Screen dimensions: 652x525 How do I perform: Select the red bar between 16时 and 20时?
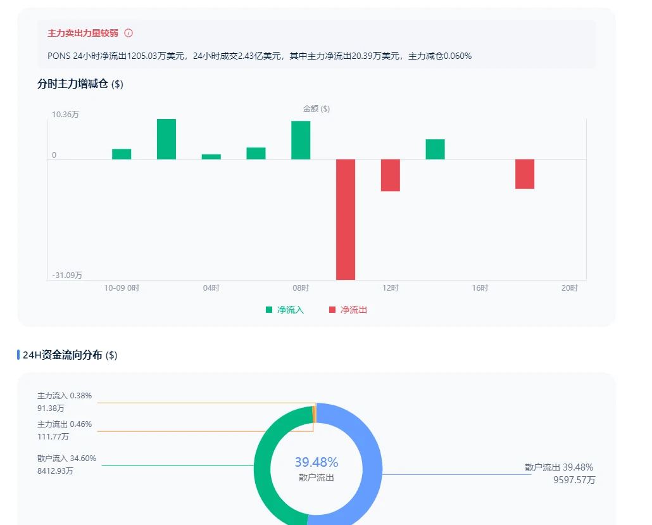[525, 174]
